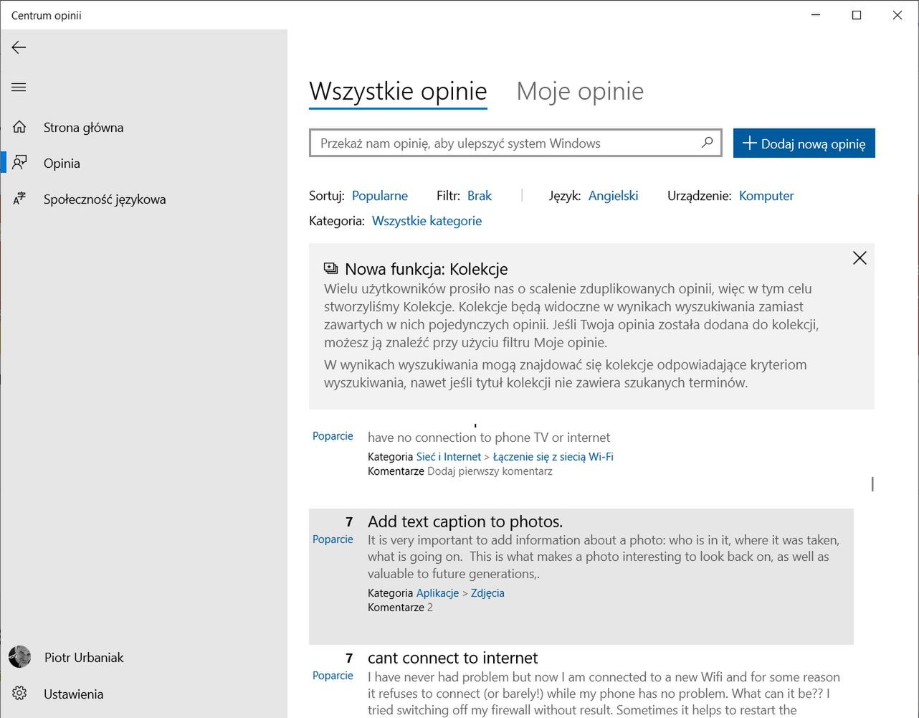Image resolution: width=919 pixels, height=718 pixels.
Task: Switch to Moje opinie tab
Action: click(x=580, y=91)
